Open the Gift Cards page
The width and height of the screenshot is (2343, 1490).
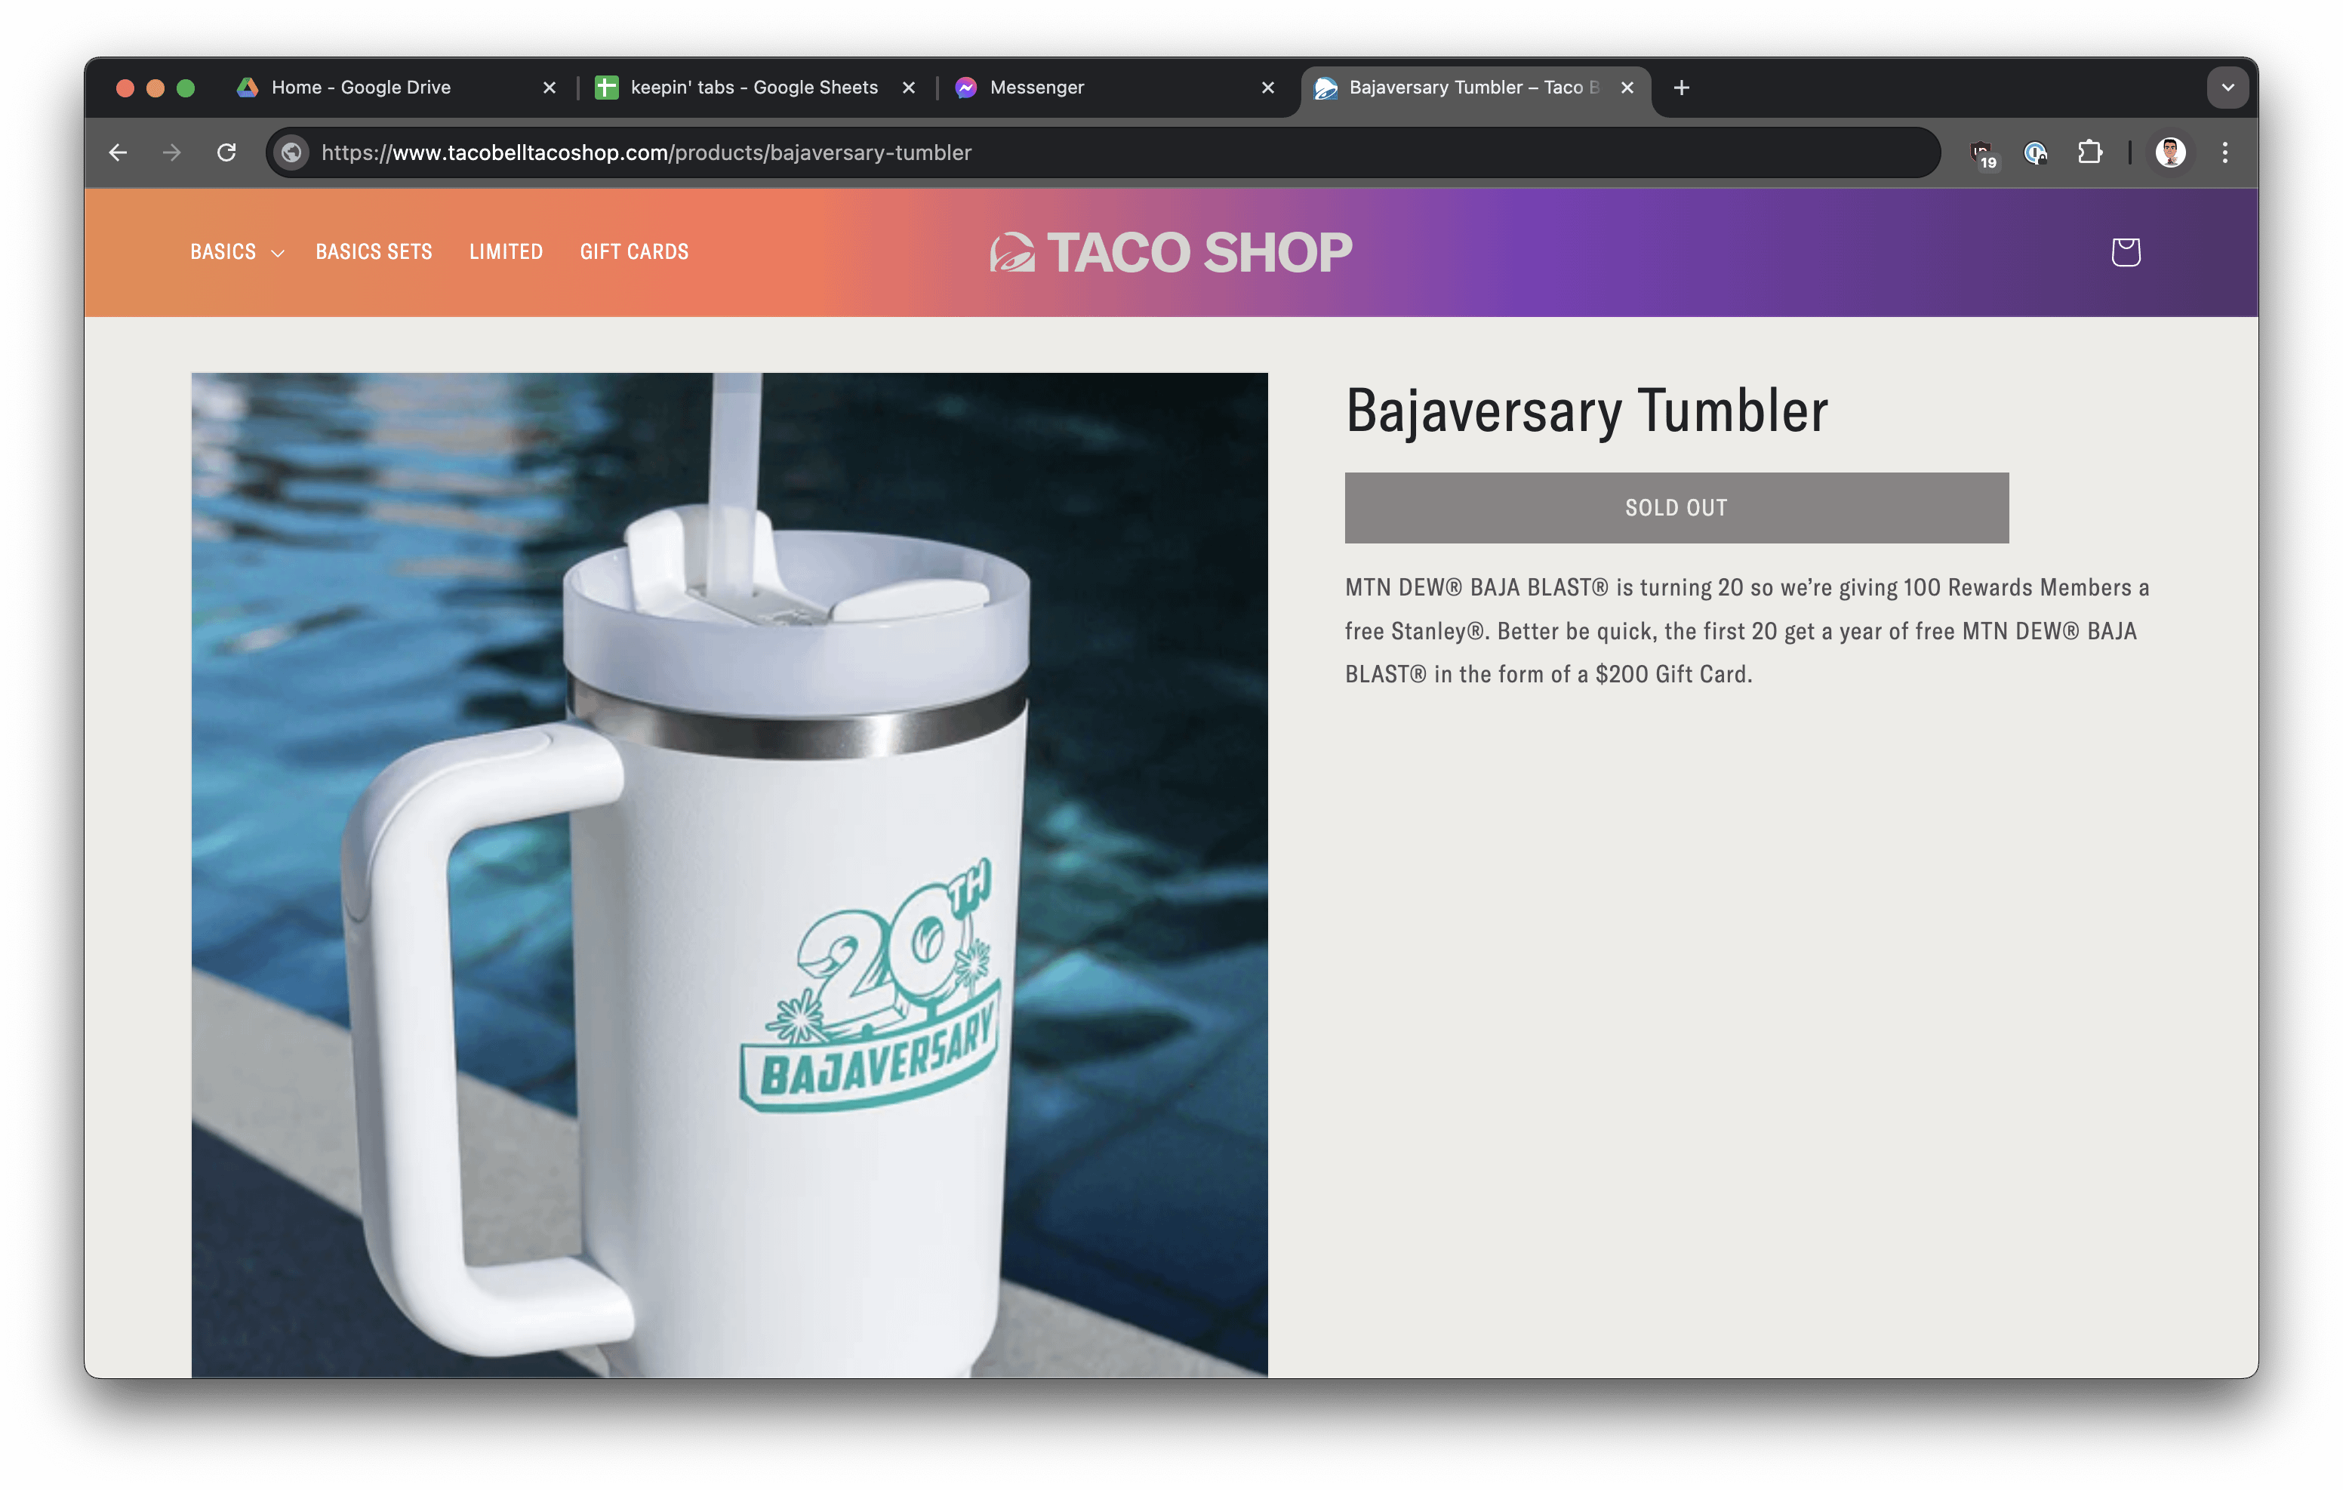tap(633, 252)
